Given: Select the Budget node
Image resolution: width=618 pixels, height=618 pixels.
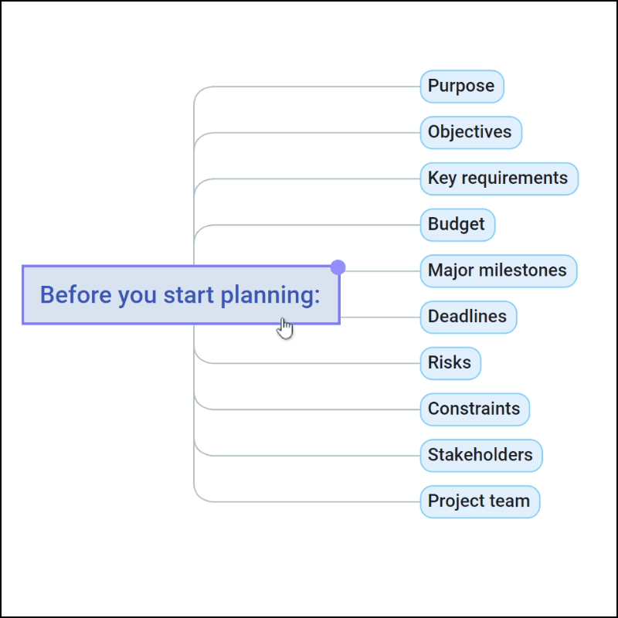Looking at the screenshot, I should tap(457, 225).
